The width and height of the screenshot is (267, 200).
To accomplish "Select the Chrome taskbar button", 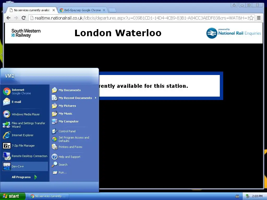I will pos(48,196).
